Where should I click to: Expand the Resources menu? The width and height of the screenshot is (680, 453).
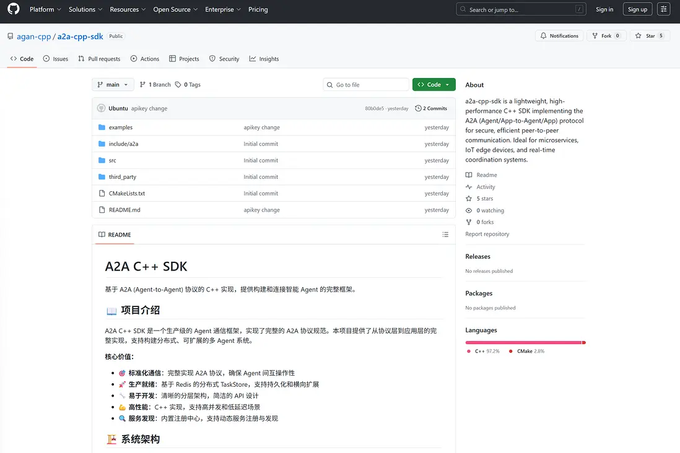tap(128, 9)
